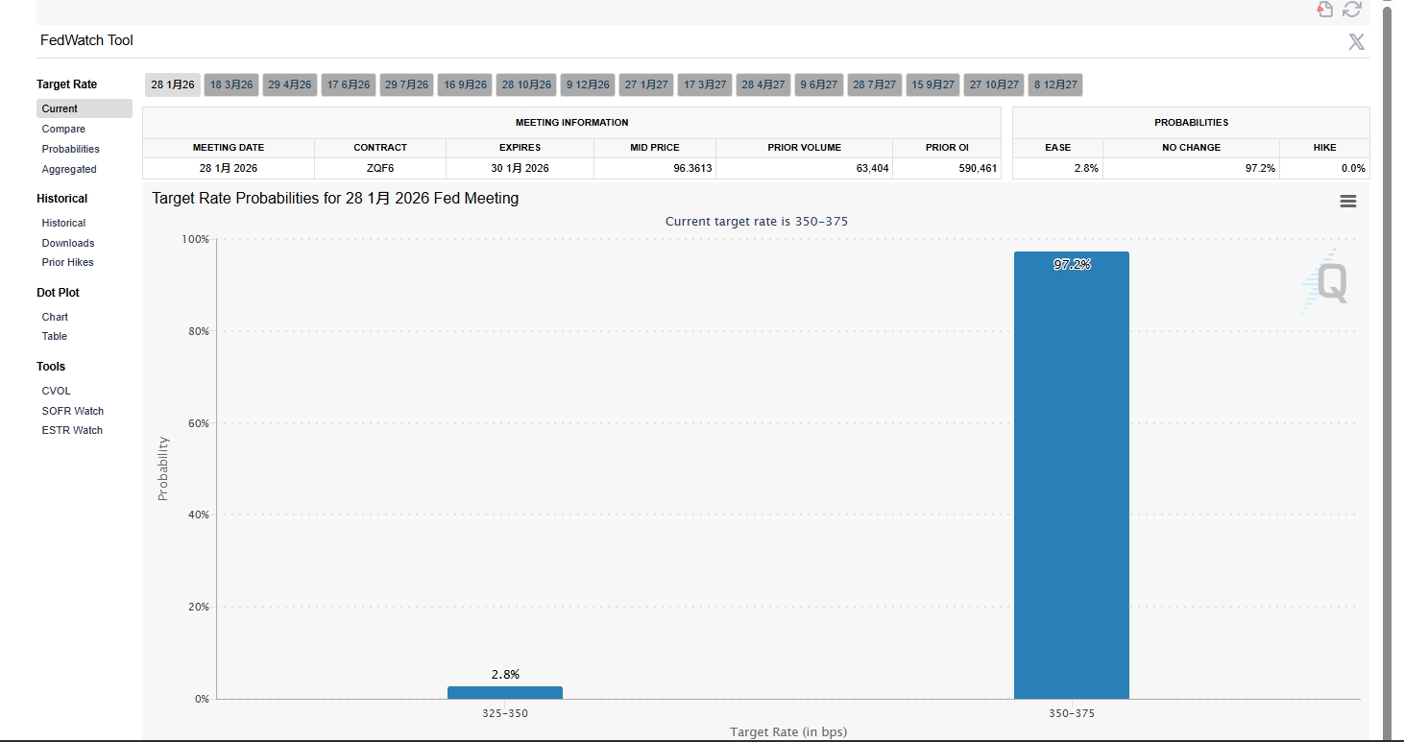Open the 8 12月27 meeting tab
Screen dimensions: 1404x742
pos(1055,84)
